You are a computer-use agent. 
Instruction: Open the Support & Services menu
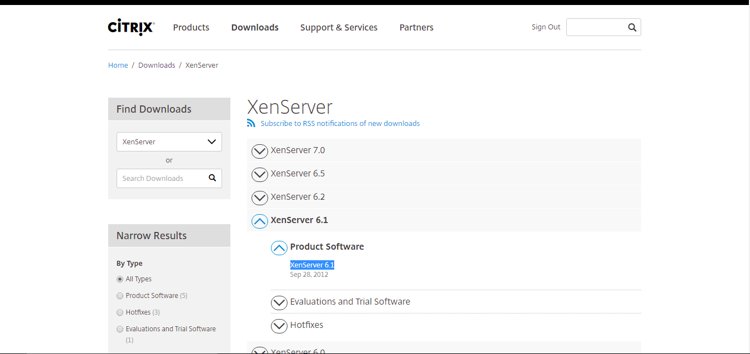tap(339, 27)
